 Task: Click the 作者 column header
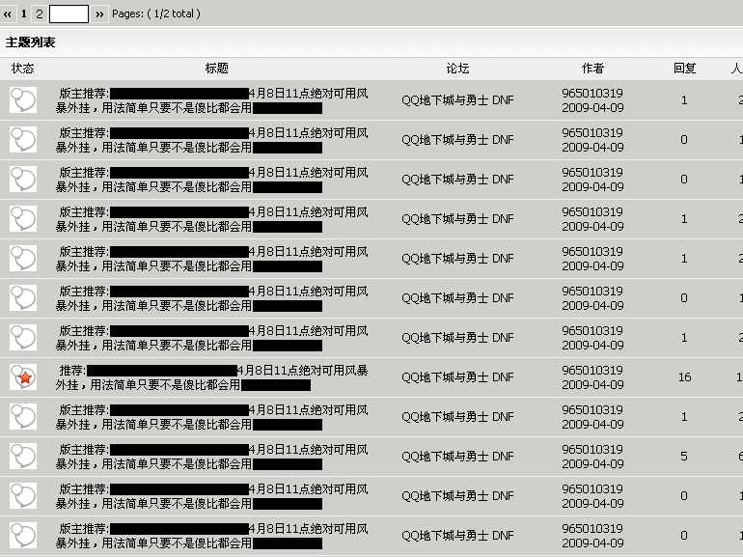(592, 69)
